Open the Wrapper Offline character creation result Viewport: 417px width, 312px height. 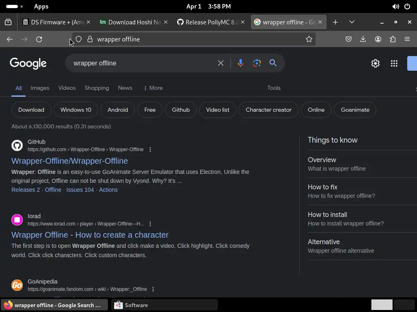pos(90,235)
